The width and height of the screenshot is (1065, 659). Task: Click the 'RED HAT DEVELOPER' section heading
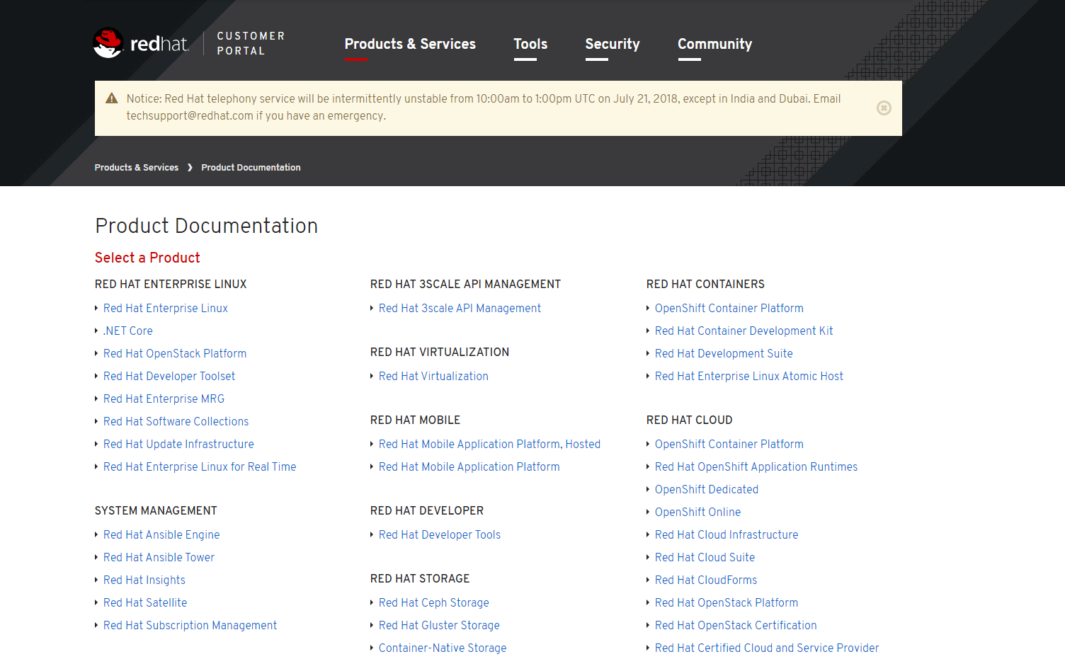pyautogui.click(x=427, y=511)
